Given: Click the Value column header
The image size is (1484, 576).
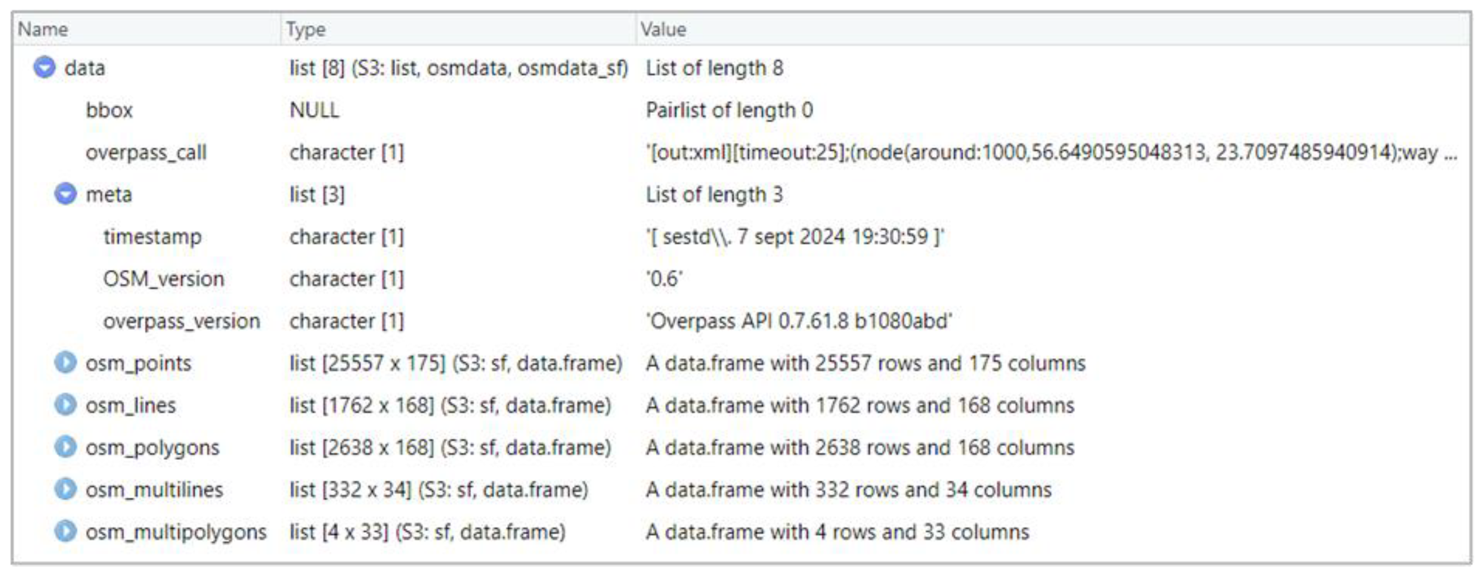Looking at the screenshot, I should [663, 30].
